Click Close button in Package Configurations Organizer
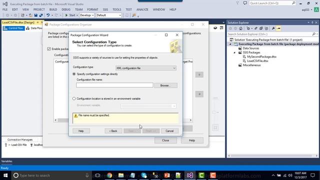Viewport: 320px width, 180px height. pyautogui.click(x=165, y=140)
